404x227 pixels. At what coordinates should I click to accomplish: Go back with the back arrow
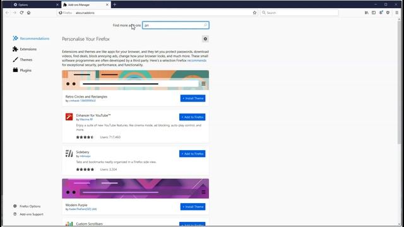point(7,13)
